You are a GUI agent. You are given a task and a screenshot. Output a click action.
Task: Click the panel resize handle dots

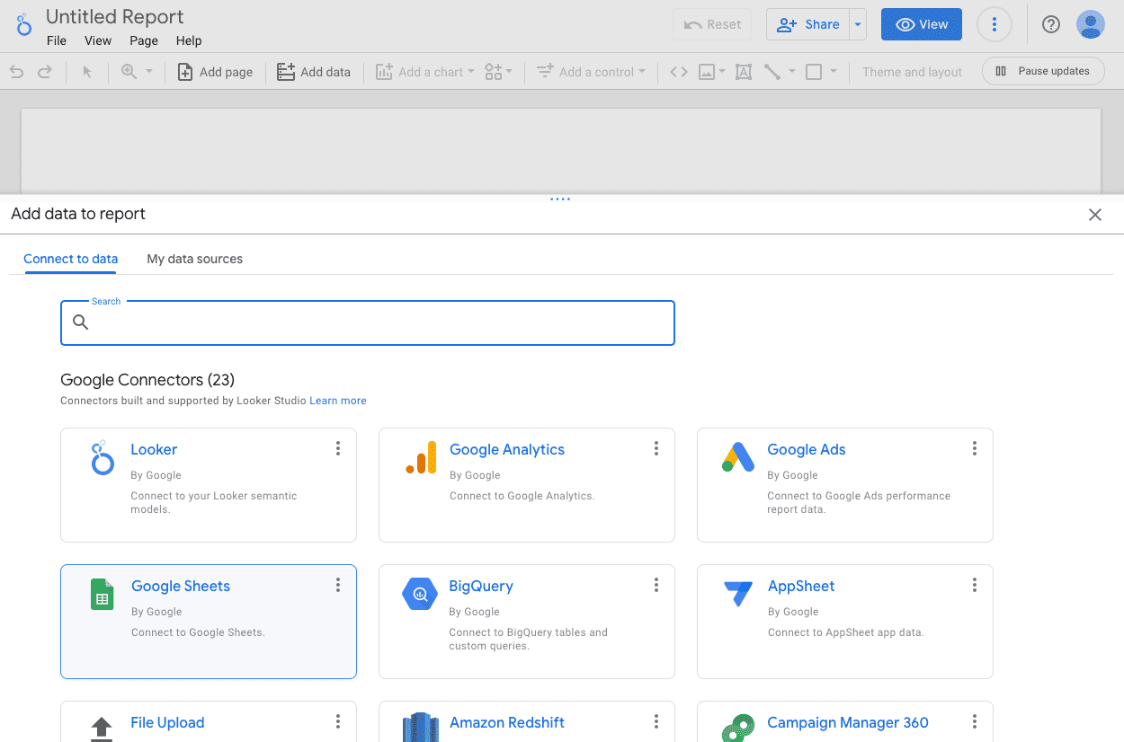560,199
